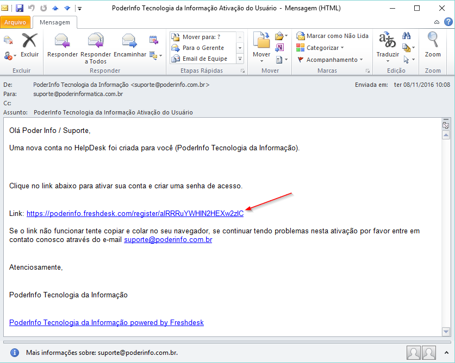Click the Zoom magnifier button
The height and width of the screenshot is (363, 455).
[433, 45]
